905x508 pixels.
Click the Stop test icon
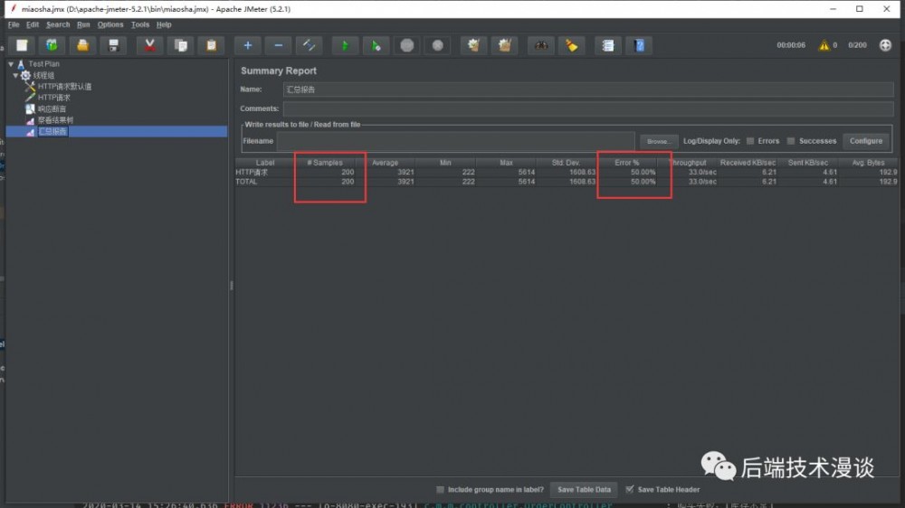407,45
